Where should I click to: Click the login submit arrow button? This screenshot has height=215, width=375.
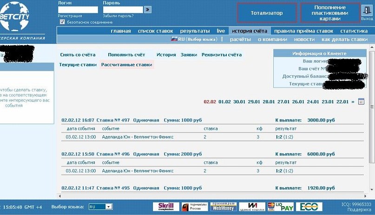coord(148,10)
